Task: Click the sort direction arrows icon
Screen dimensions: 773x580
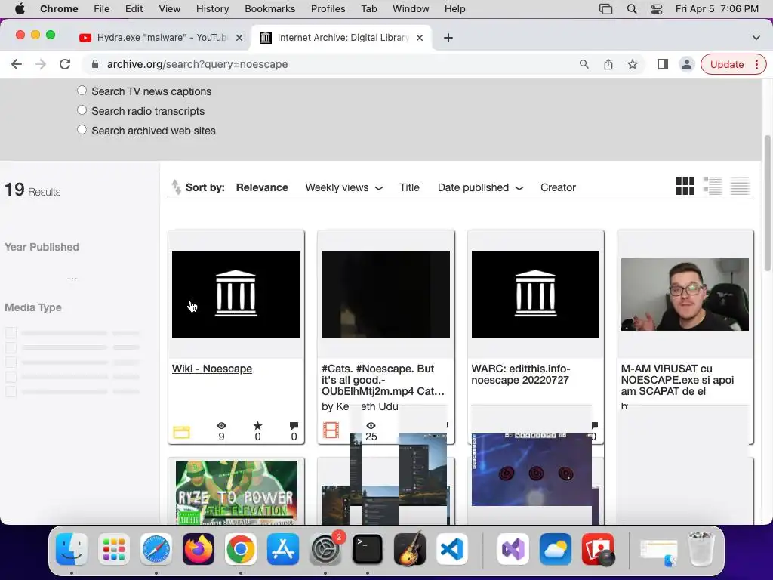Action: click(176, 187)
